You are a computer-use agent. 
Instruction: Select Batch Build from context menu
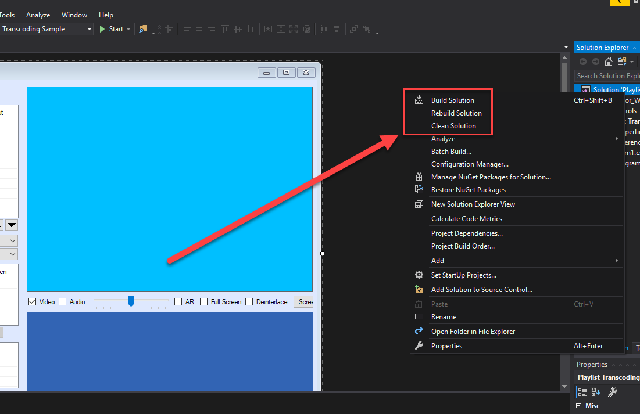click(x=517, y=152)
